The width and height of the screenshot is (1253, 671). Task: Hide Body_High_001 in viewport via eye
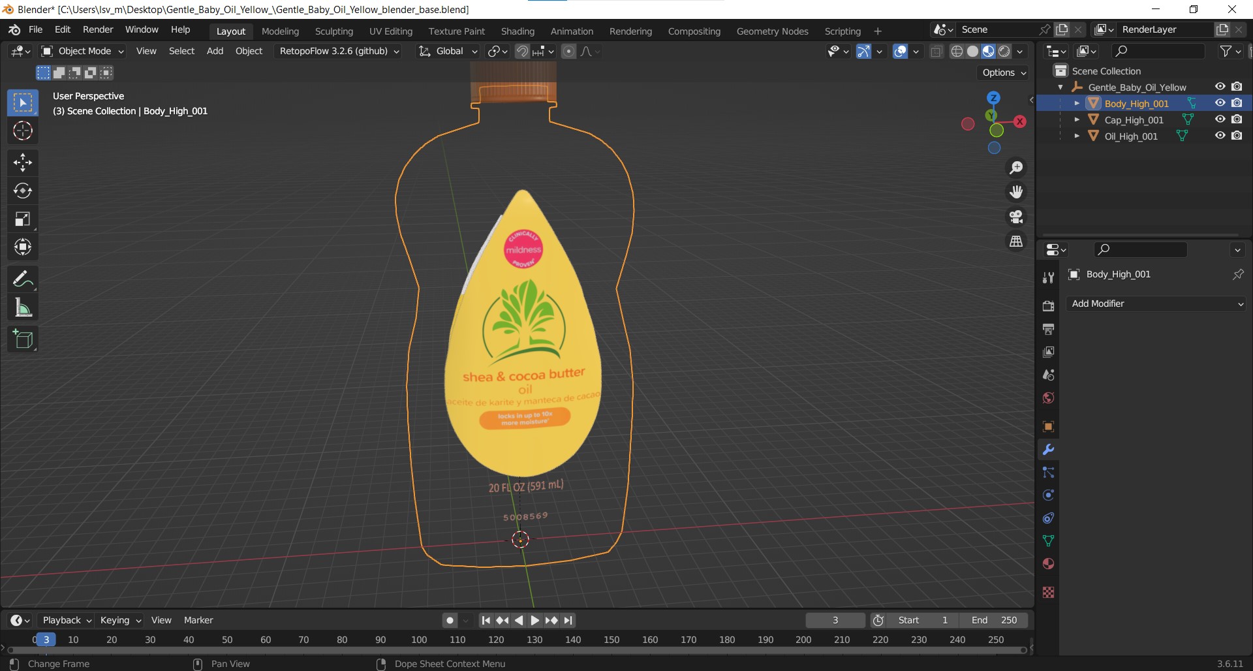click(1220, 103)
